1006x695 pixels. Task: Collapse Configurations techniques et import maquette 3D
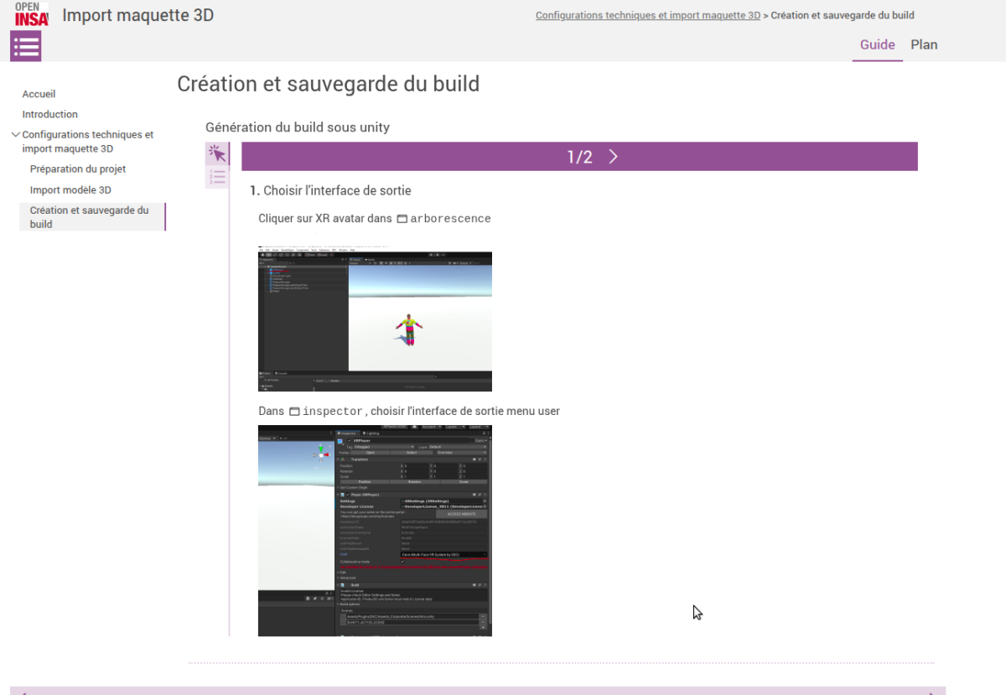tap(15, 134)
